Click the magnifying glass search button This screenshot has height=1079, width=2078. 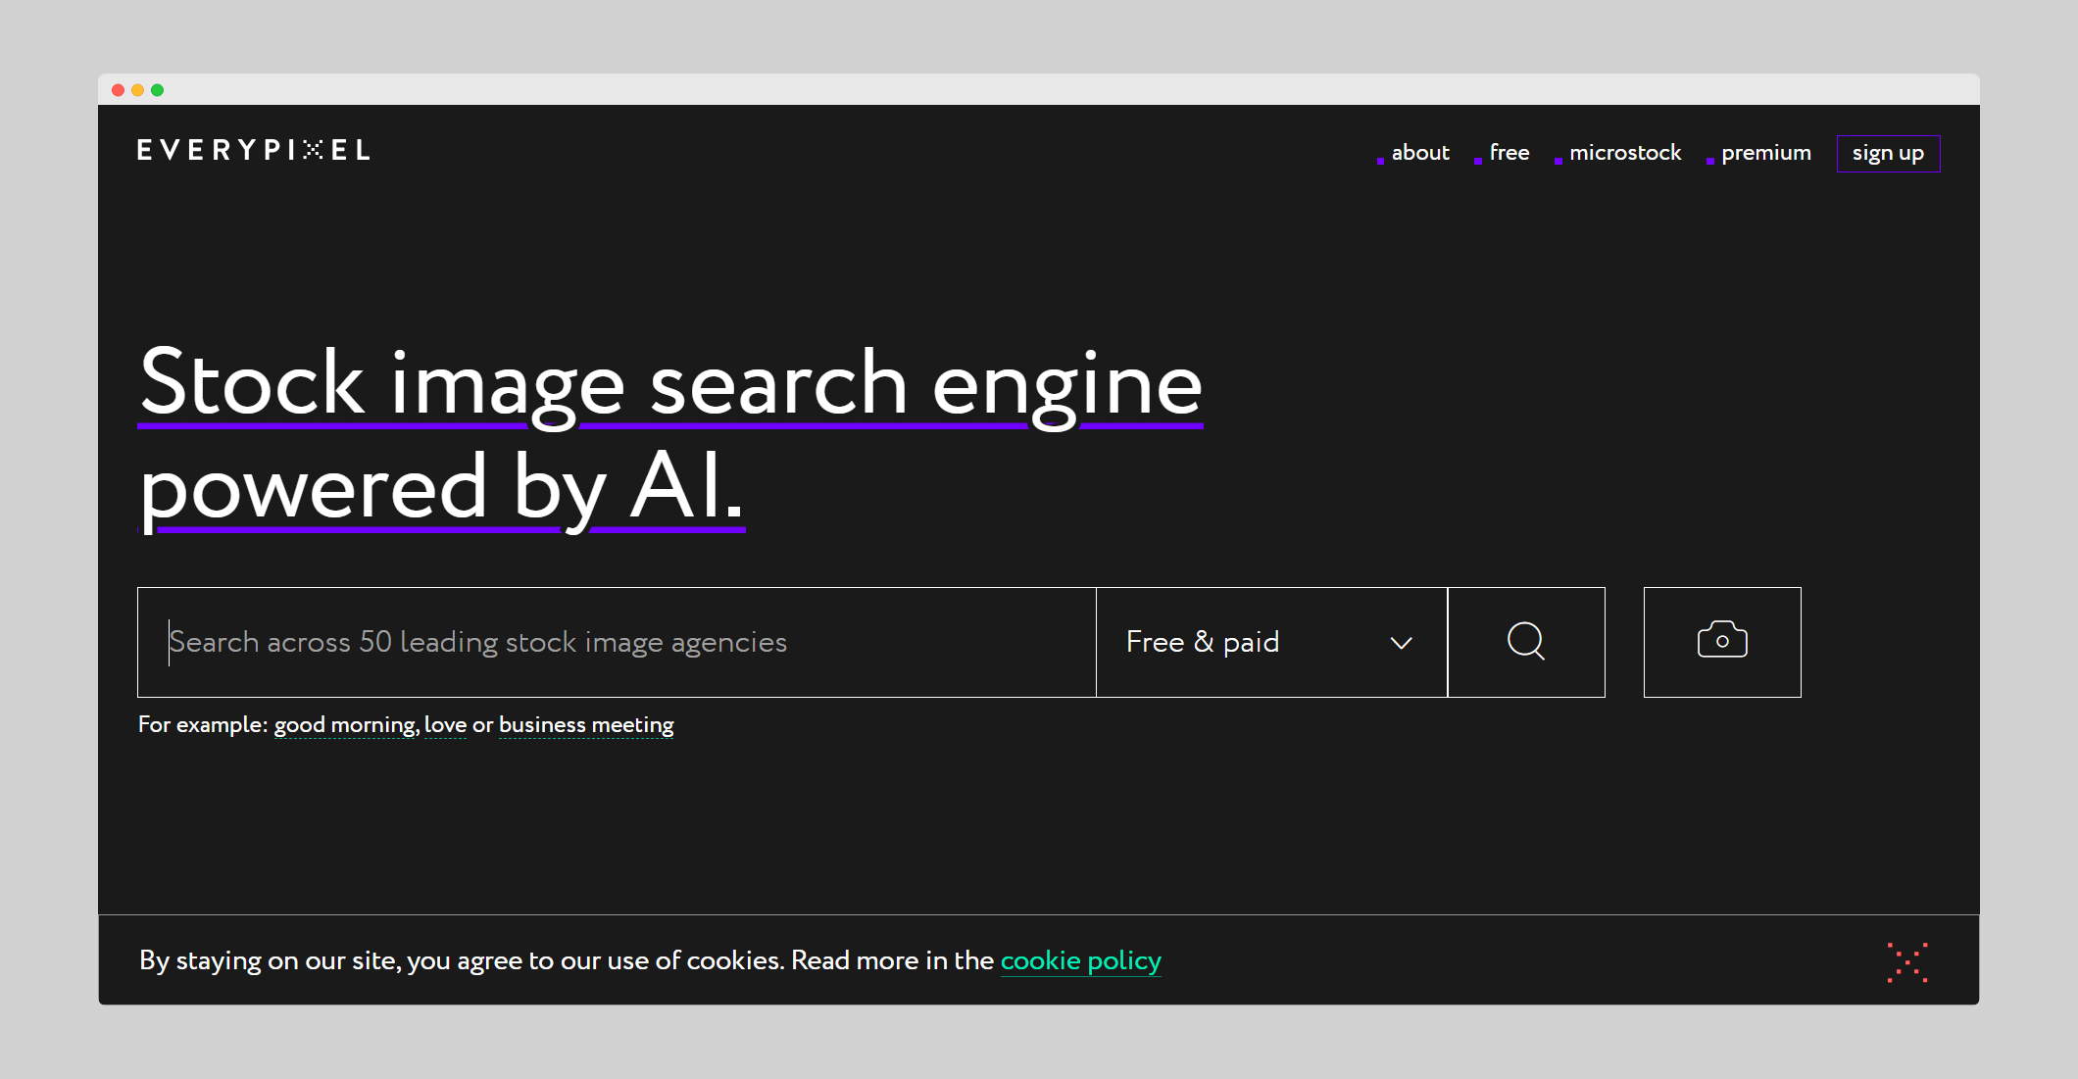(x=1526, y=642)
